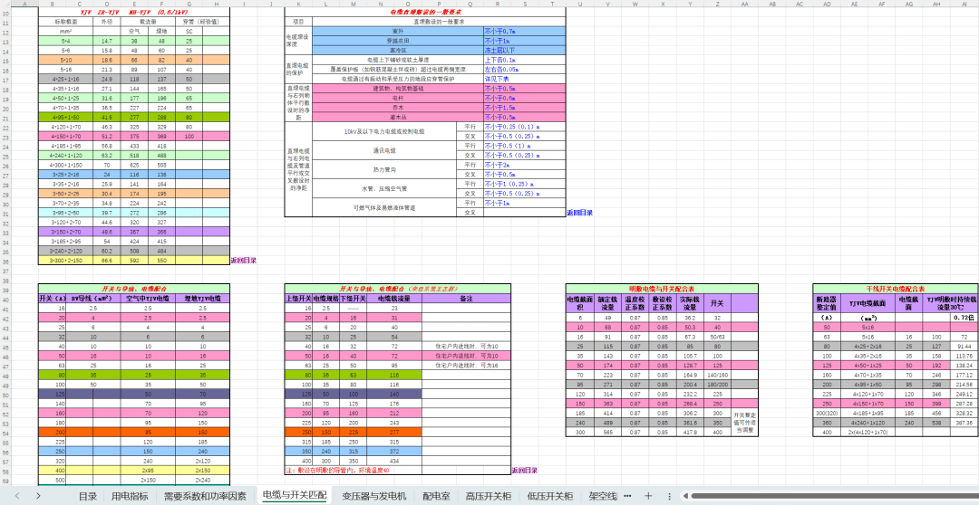This screenshot has width=979, height=505.
Task: Show more hidden sheet tabs via ellipsis
Action: click(x=627, y=496)
